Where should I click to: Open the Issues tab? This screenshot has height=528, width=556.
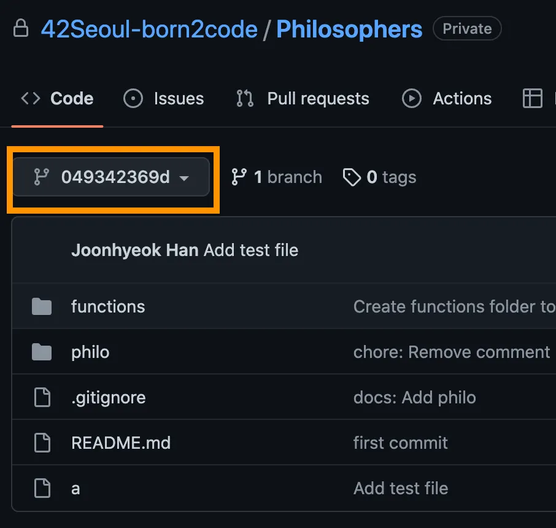tap(164, 98)
